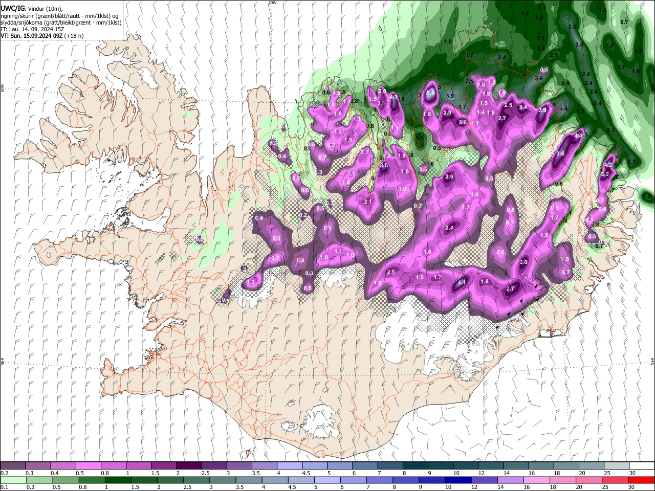Click the "rigning/skúrir" legend description line
Viewport: 655px width, 491px height.
pyautogui.click(x=60, y=16)
